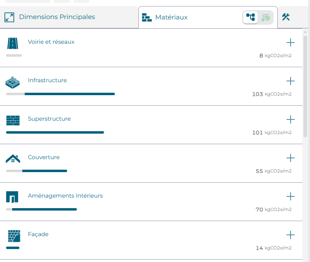The width and height of the screenshot is (310, 262).
Task: Expand the Infrastructure section with plus
Action: pos(290,81)
